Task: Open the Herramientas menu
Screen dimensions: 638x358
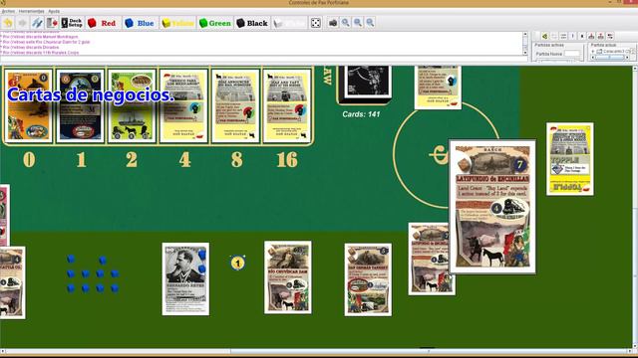Action: tap(31, 11)
